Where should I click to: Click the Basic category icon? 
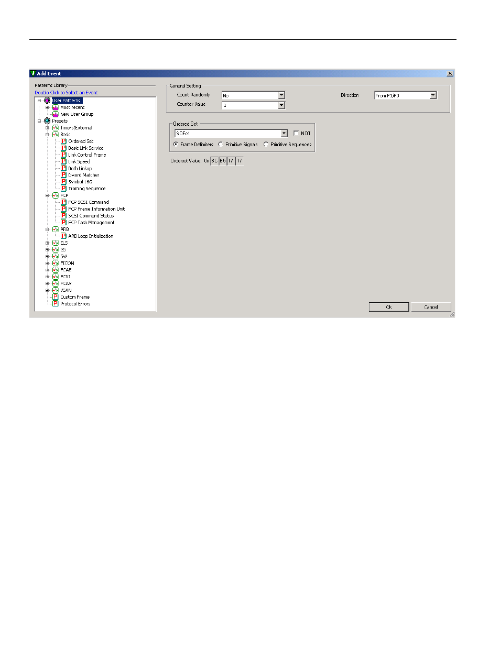56,135
